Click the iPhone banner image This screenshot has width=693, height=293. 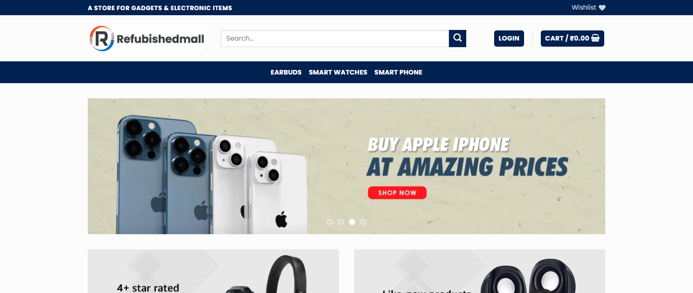coord(346,166)
